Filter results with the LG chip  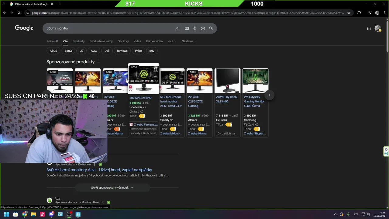click(81, 51)
